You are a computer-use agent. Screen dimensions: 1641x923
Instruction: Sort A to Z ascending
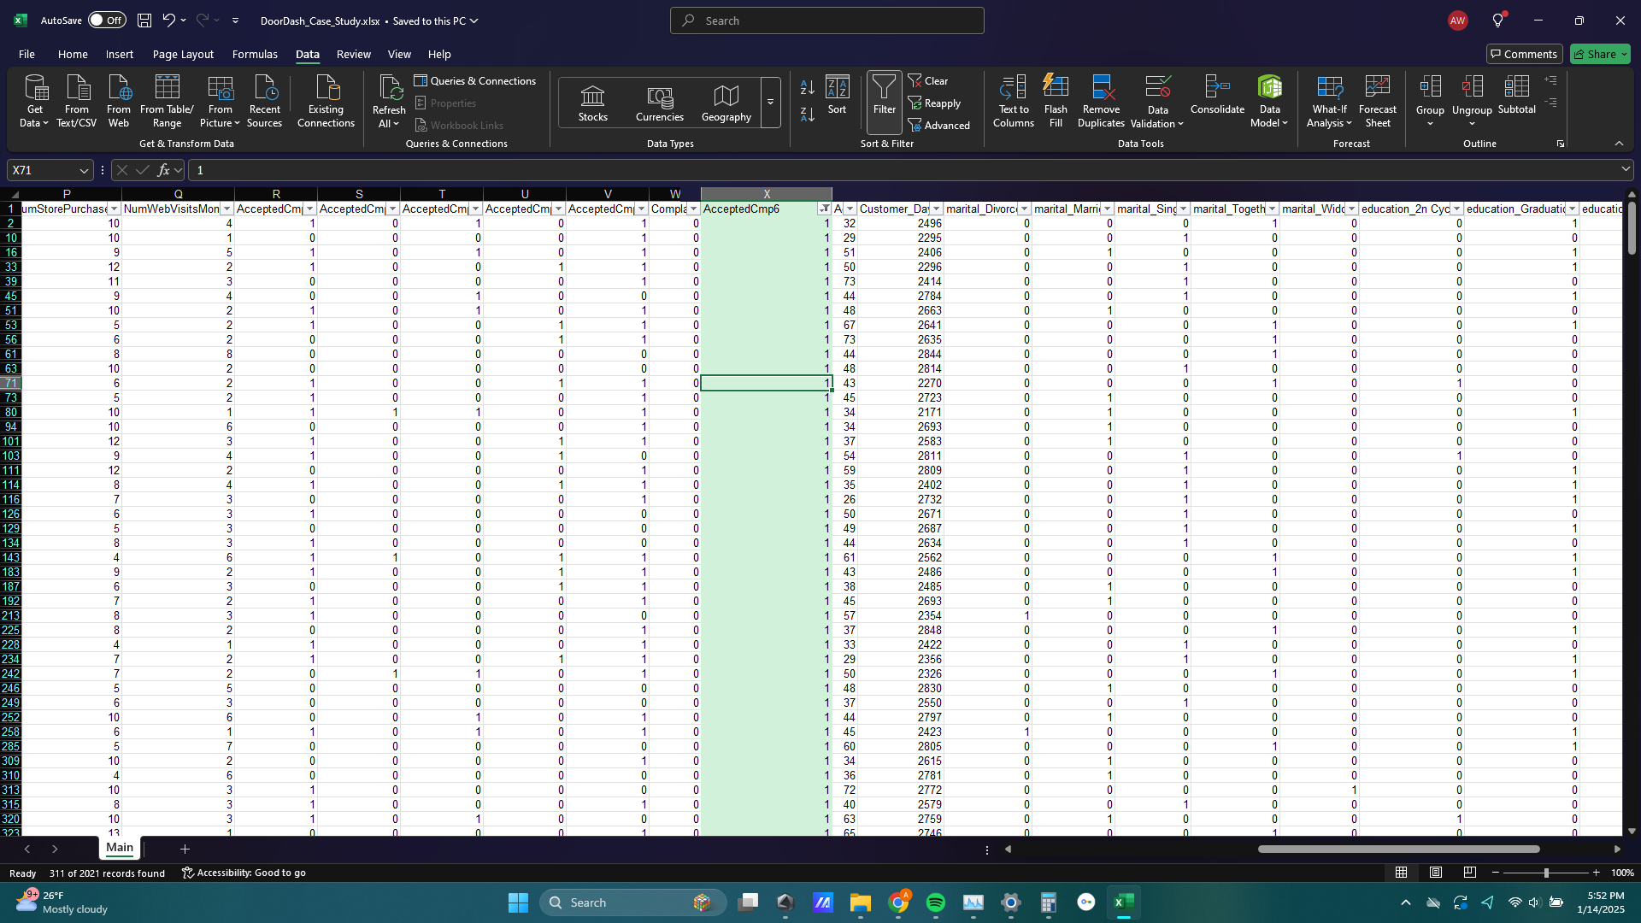point(807,88)
